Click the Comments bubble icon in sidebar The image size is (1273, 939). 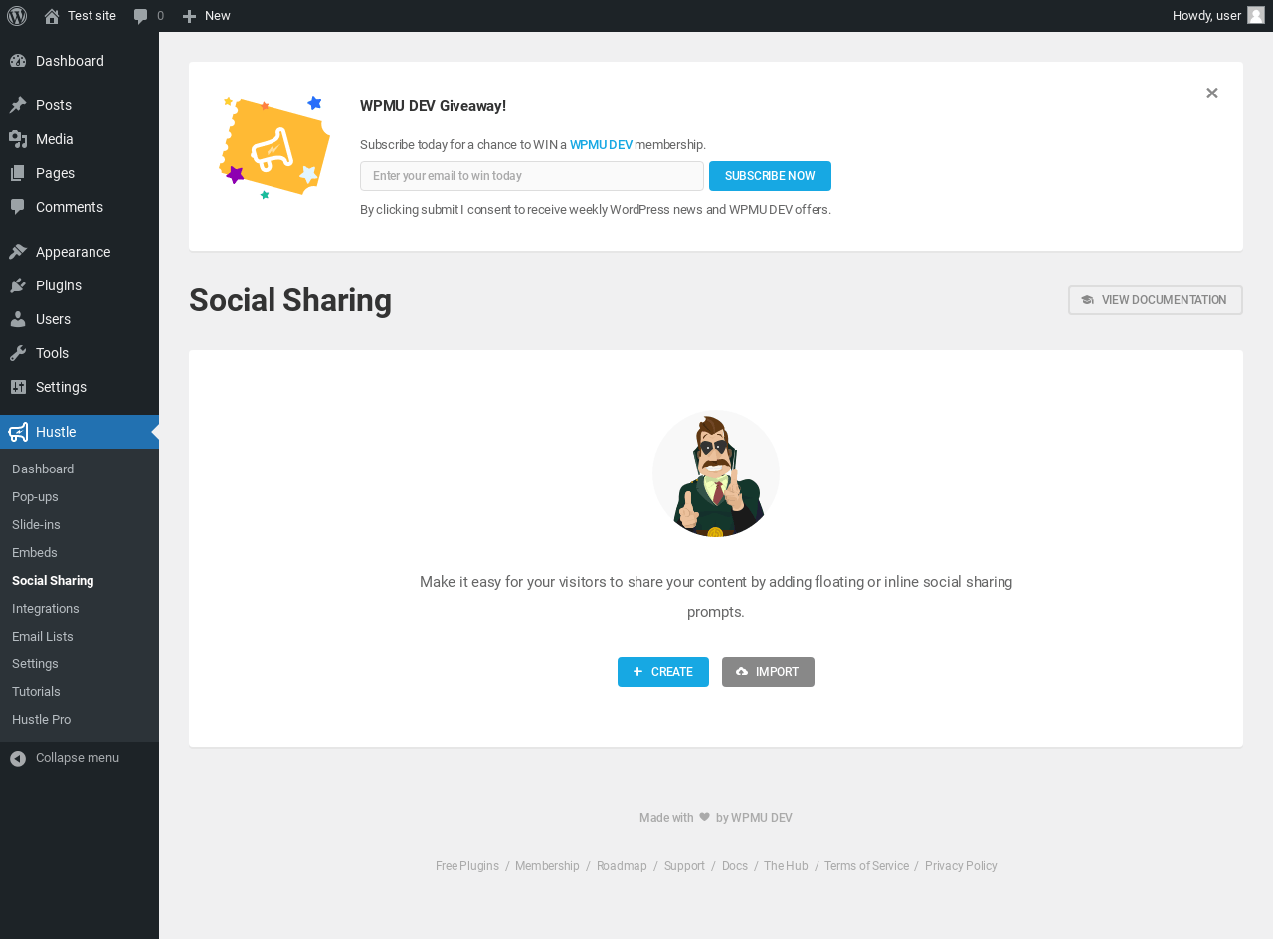[18, 207]
